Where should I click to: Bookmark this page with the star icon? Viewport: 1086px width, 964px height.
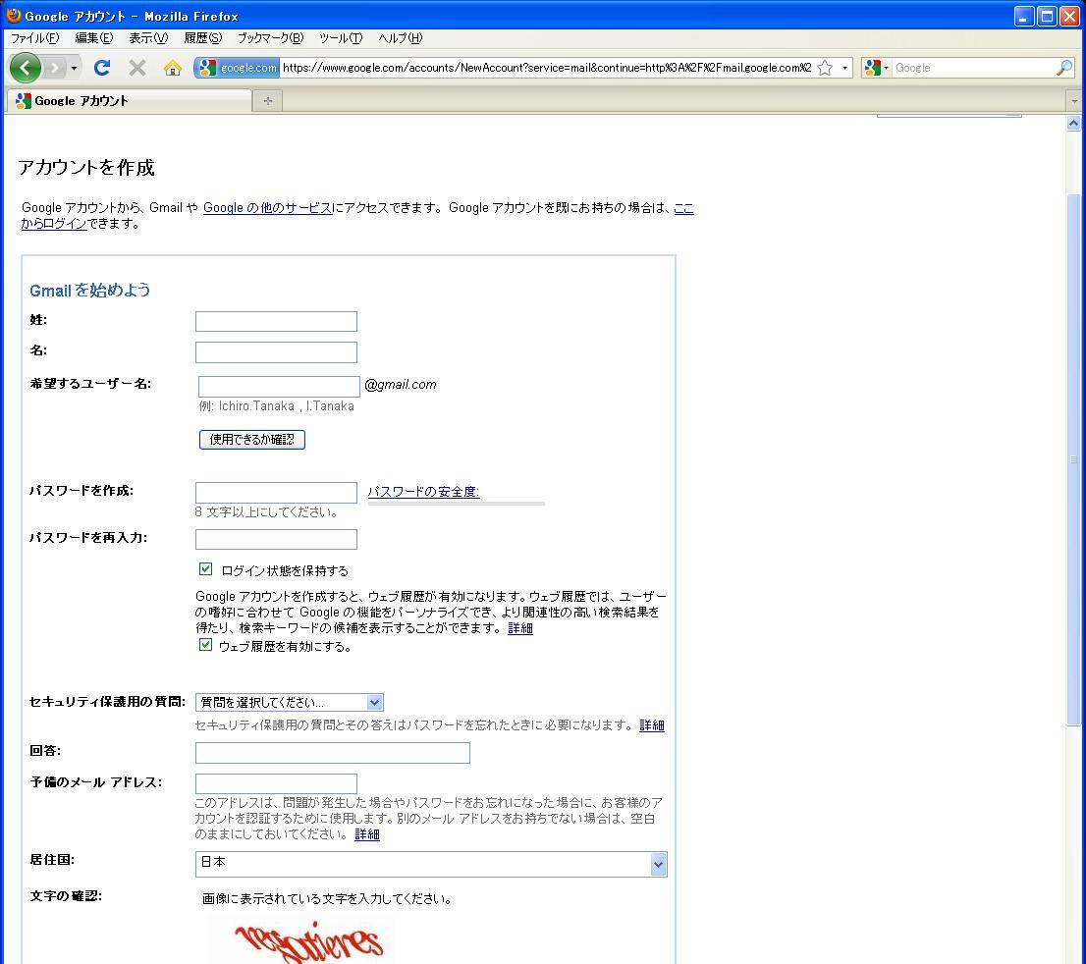coord(825,68)
